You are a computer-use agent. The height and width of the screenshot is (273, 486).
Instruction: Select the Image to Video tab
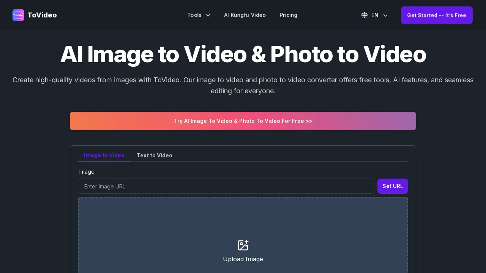(104, 155)
